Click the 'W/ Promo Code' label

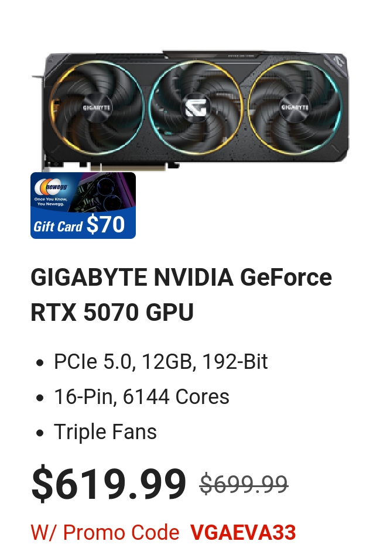pos(105,532)
